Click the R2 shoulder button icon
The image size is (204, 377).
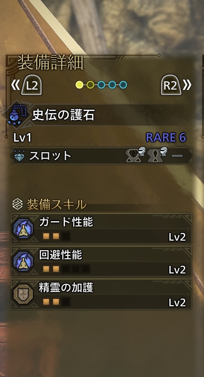170,85
